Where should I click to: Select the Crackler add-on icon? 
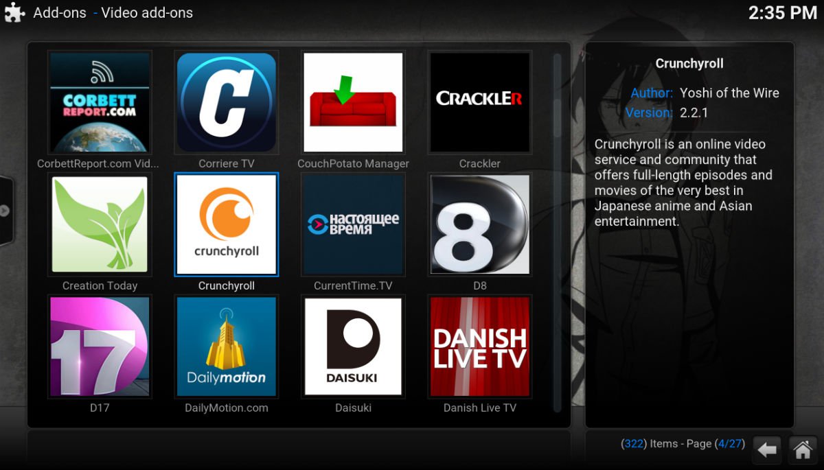(479, 102)
